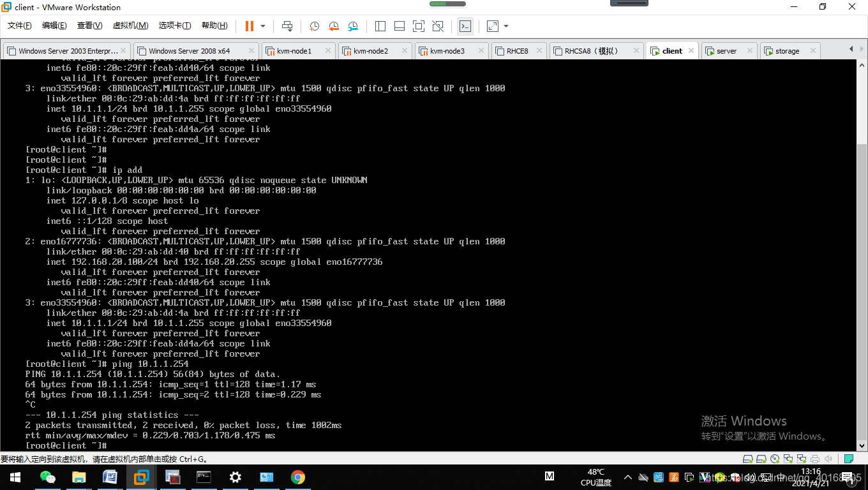
Task: Click the first network adapter status icon
Action: tap(788, 459)
